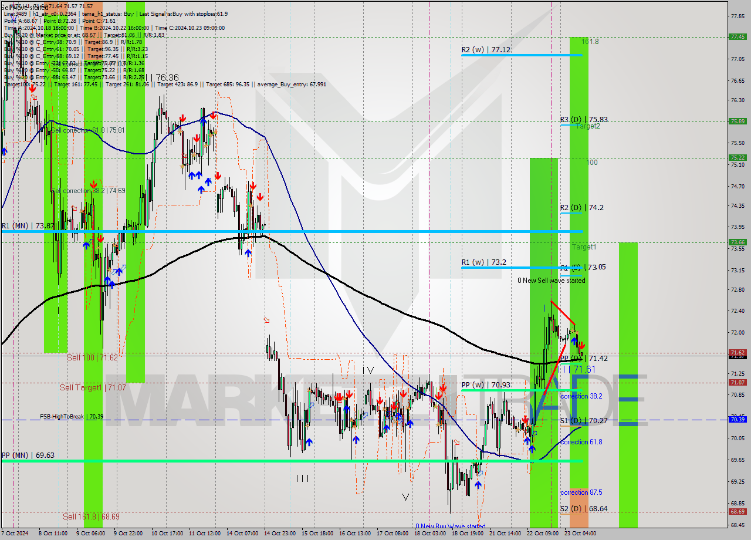The image size is (751, 540).
Task: Select the '11 Oct 12:00' time label
Action: [x=205, y=534]
